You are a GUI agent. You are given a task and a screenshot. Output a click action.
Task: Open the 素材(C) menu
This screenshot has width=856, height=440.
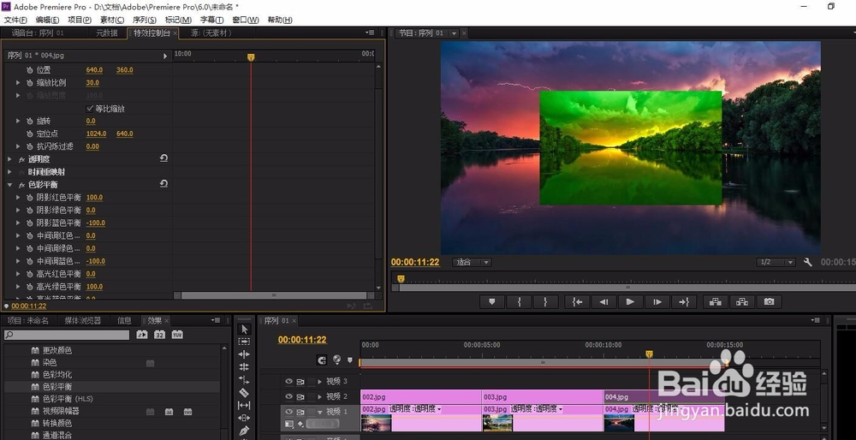[111, 20]
